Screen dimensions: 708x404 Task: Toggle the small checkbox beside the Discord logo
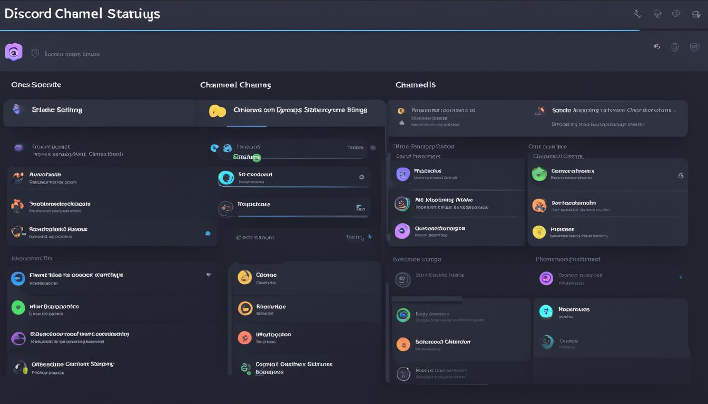point(35,53)
